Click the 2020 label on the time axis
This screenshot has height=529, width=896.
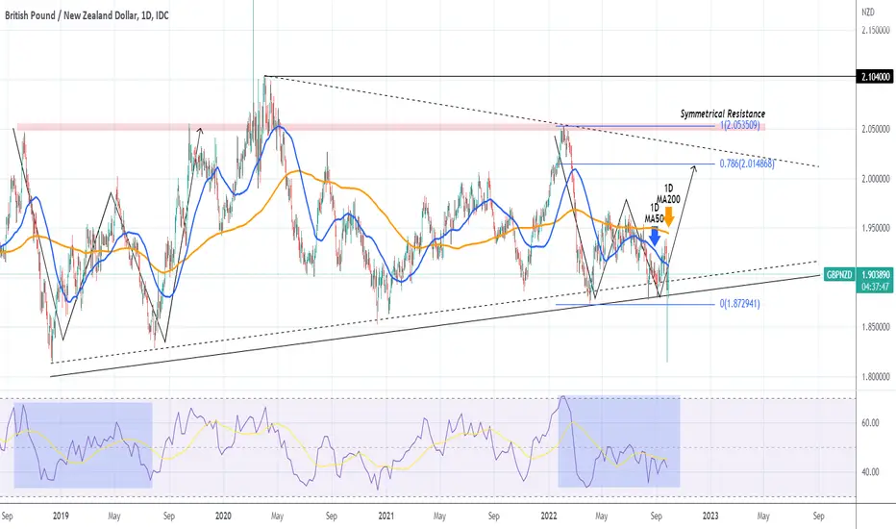pyautogui.click(x=223, y=516)
